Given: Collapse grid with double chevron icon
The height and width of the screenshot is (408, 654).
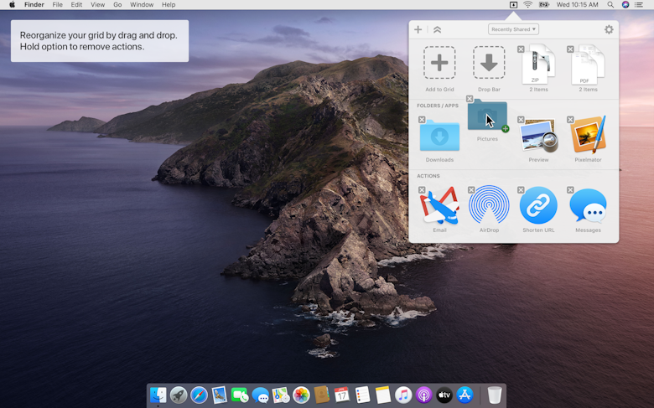Looking at the screenshot, I should pos(437,29).
